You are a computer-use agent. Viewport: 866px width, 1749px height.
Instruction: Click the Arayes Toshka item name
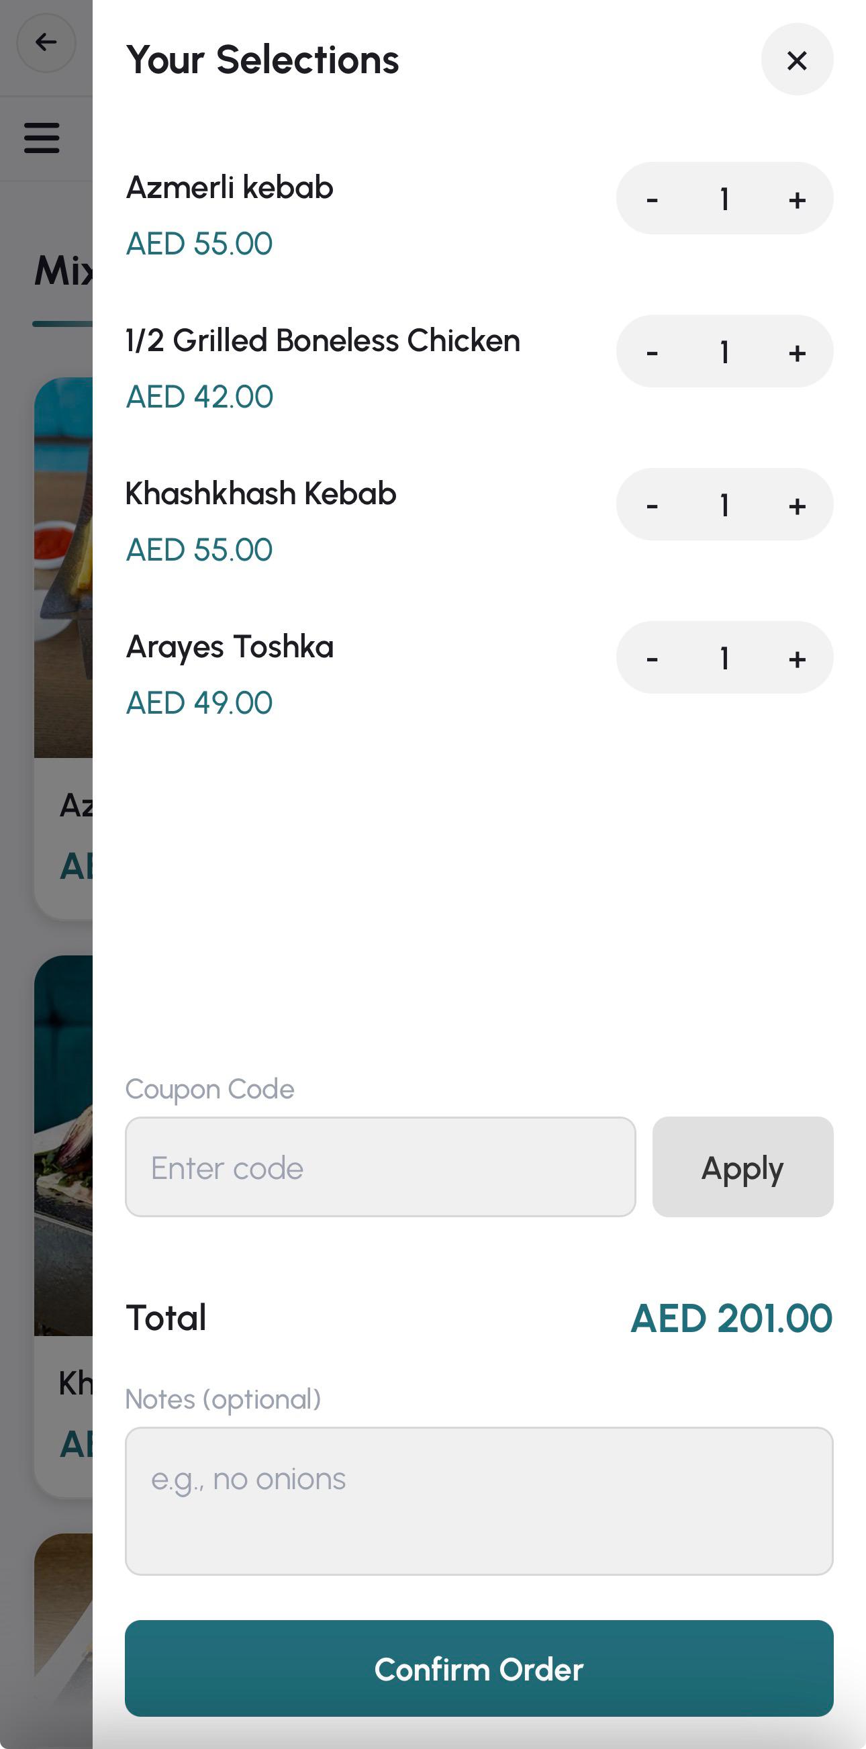[230, 647]
